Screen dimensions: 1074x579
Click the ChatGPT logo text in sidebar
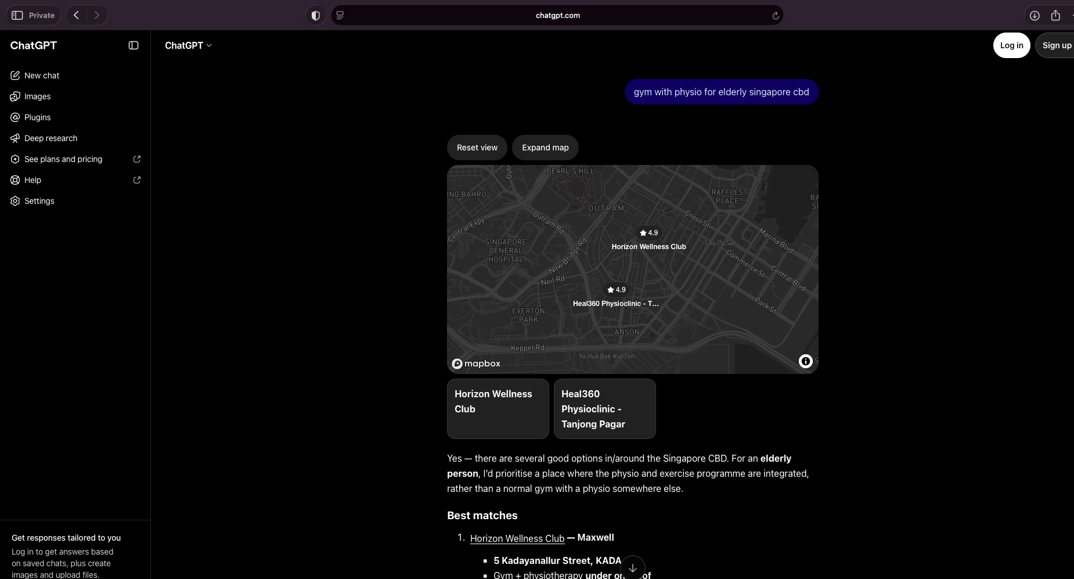tap(34, 45)
